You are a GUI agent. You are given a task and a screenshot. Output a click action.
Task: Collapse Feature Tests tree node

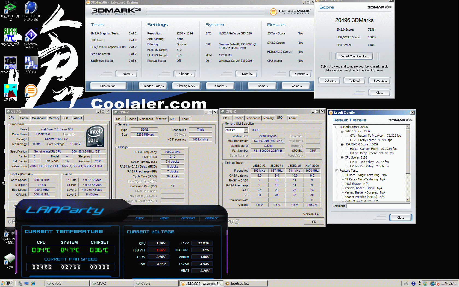click(x=337, y=171)
